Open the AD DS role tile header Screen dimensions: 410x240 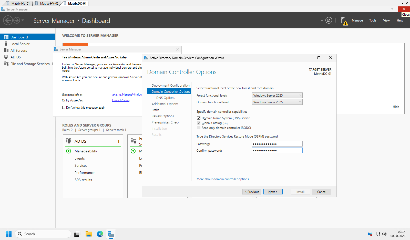point(93,141)
